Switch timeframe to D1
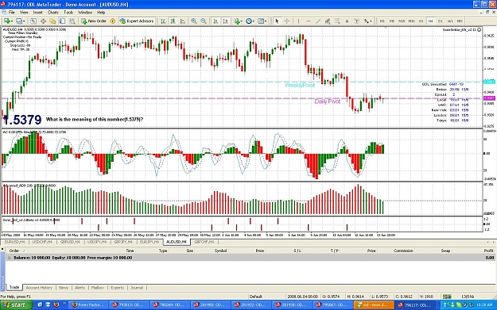497x310 pixels. click(x=441, y=21)
